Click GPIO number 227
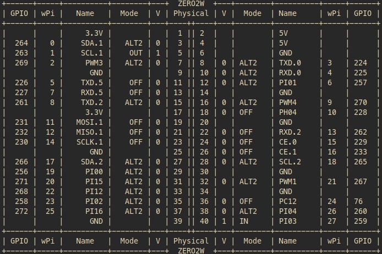This screenshot has height=254, width=382. (x=21, y=92)
